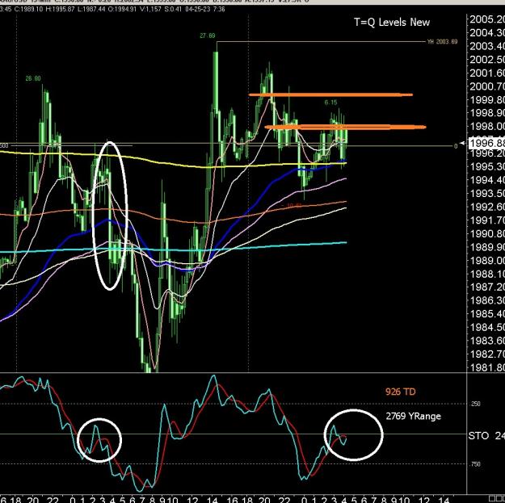Click the 1987.20 price axis label
Image resolution: width=505 pixels, height=503 pixels.
[x=487, y=287]
